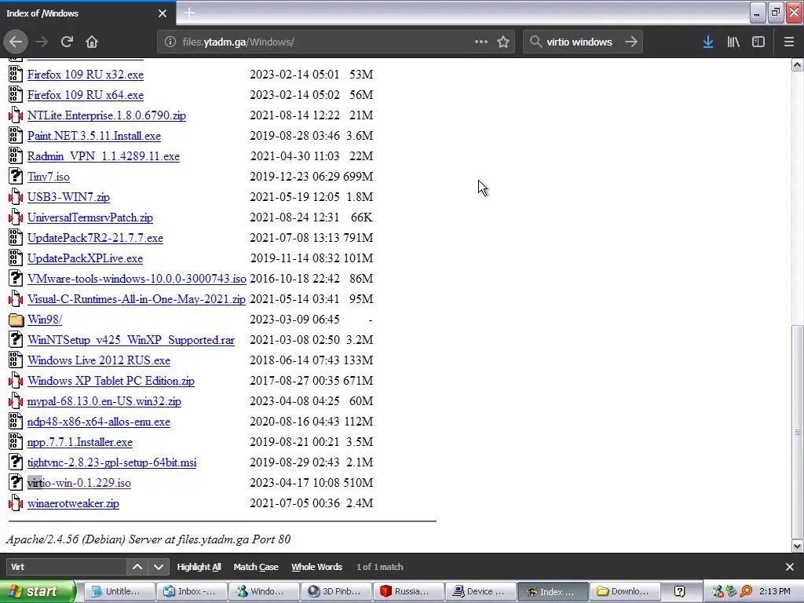Toggle the sidebar view icon
This screenshot has height=603, width=804.
[758, 42]
